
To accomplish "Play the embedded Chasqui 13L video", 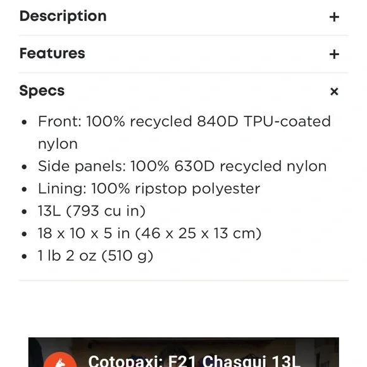I will point(183,352).
